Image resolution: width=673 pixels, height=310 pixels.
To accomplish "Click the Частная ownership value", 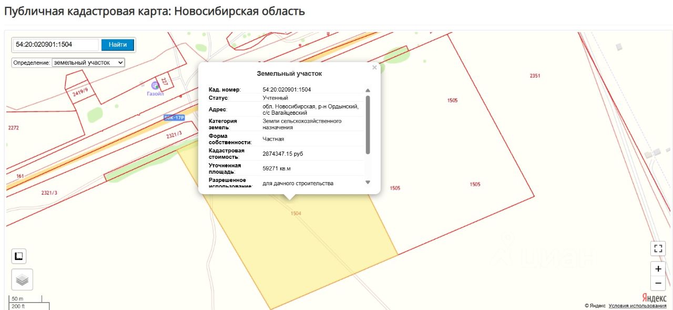I will (x=273, y=139).
